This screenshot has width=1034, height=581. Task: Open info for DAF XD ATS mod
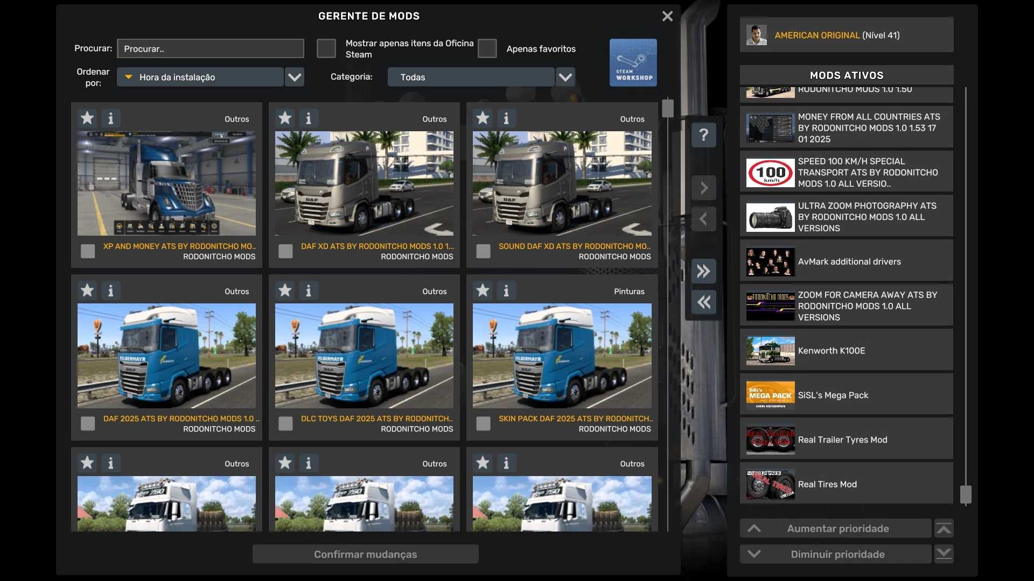pyautogui.click(x=309, y=118)
